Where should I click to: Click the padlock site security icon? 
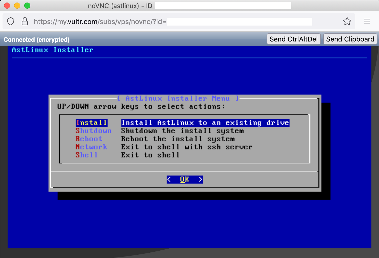click(x=25, y=21)
